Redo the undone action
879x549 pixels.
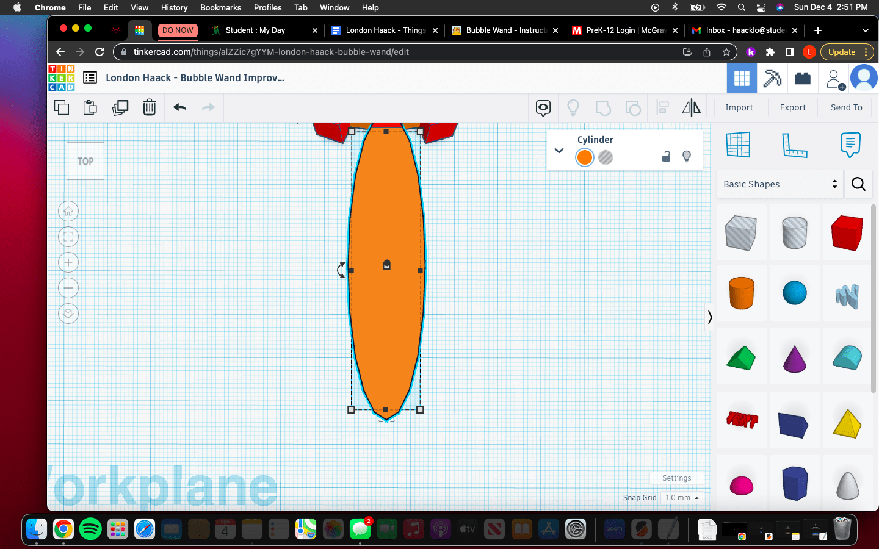click(x=209, y=107)
